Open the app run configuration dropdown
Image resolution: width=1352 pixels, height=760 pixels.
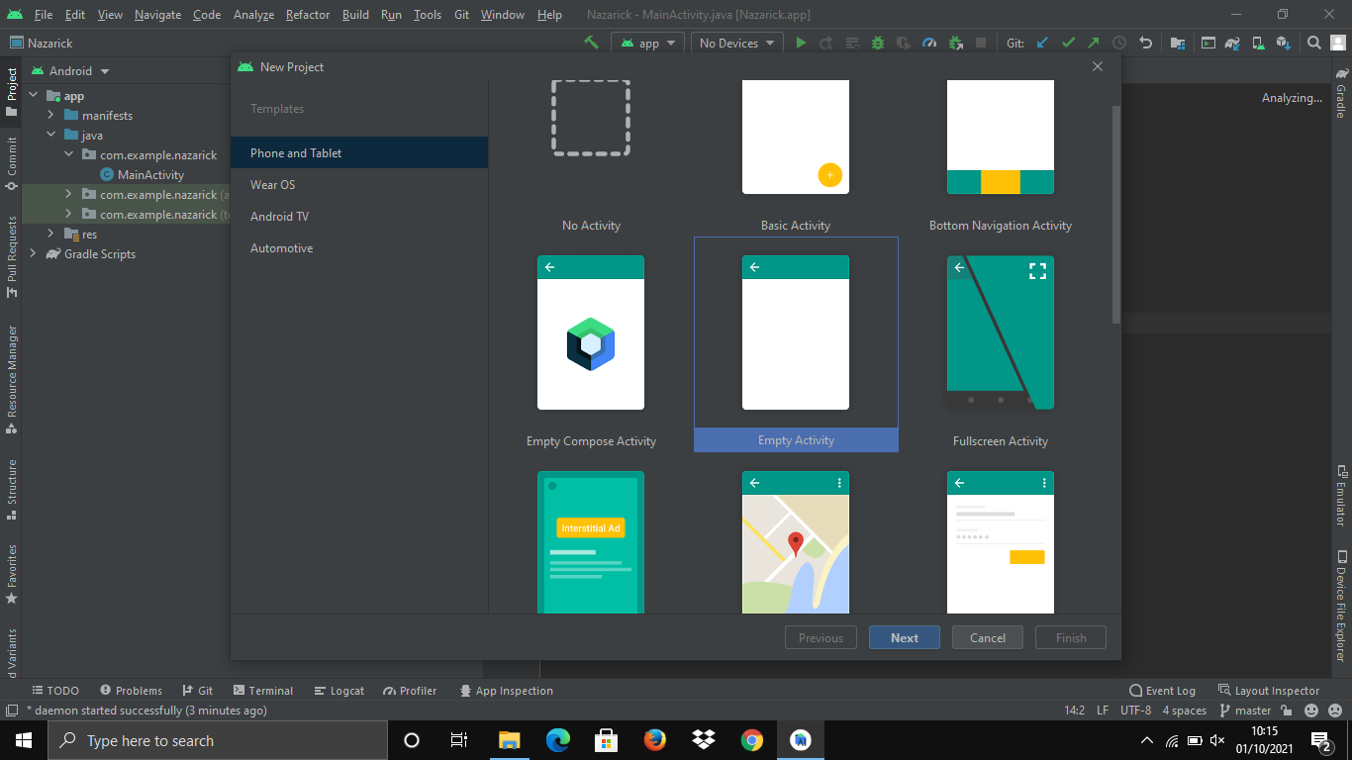coord(647,43)
